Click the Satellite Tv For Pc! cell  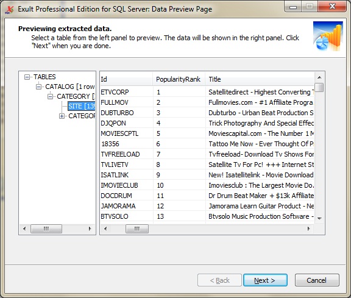pos(260,165)
